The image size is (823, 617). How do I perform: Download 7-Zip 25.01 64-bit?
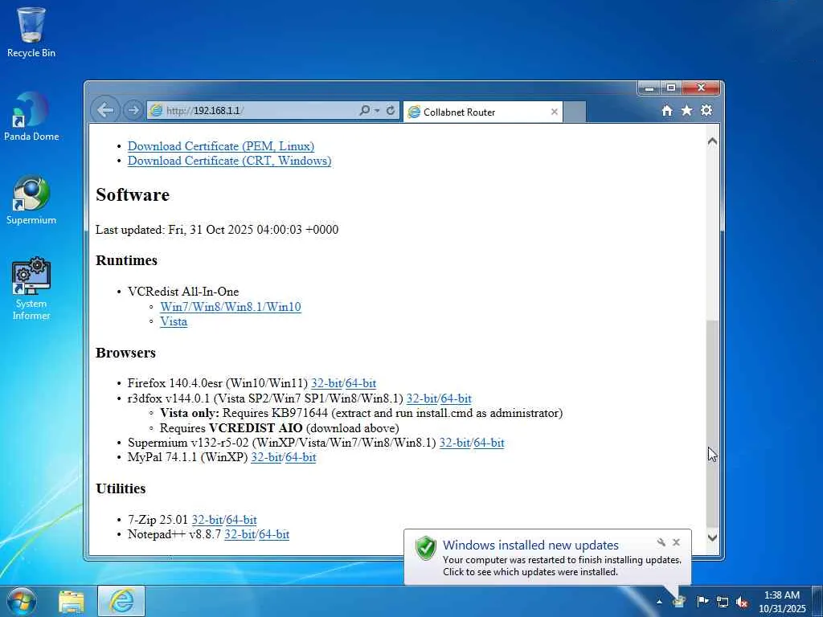click(x=241, y=520)
